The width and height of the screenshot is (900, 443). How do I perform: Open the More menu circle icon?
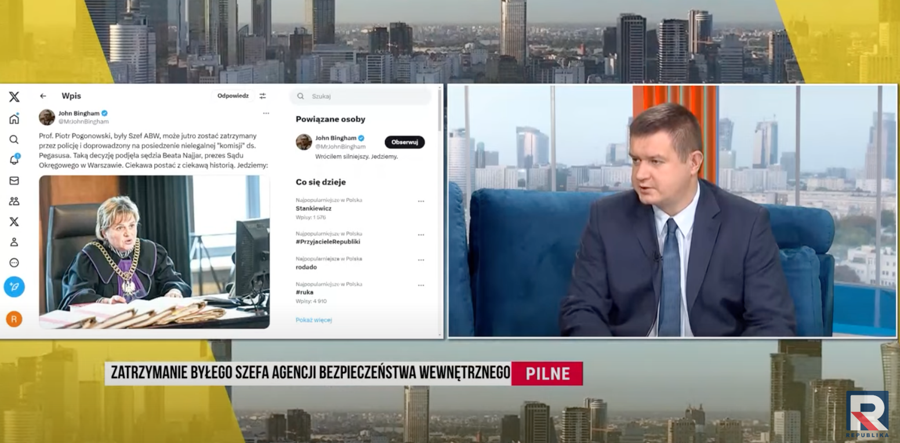tap(14, 263)
